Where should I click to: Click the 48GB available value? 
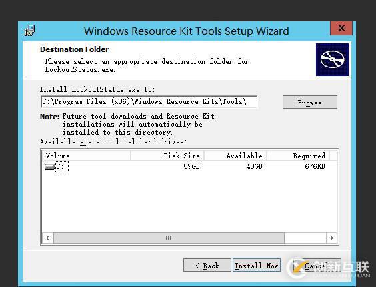[x=254, y=166]
